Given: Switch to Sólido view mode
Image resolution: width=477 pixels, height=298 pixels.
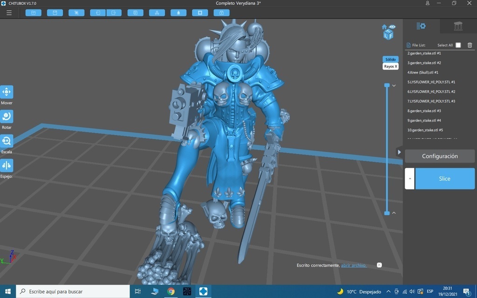Looking at the screenshot, I should (390, 59).
